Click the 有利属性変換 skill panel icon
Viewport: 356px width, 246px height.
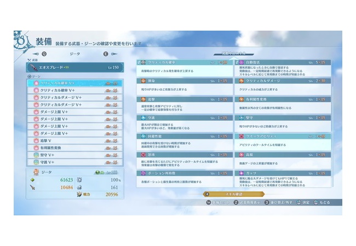point(242,99)
